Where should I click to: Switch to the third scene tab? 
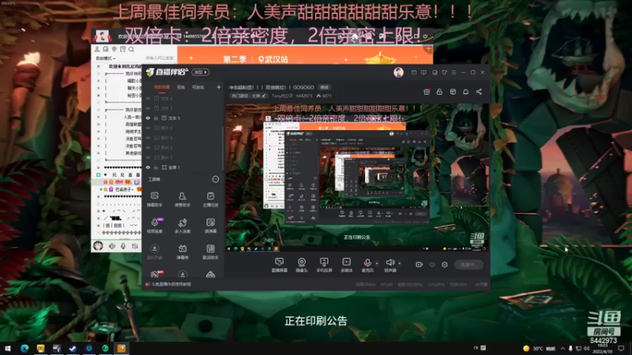click(197, 87)
